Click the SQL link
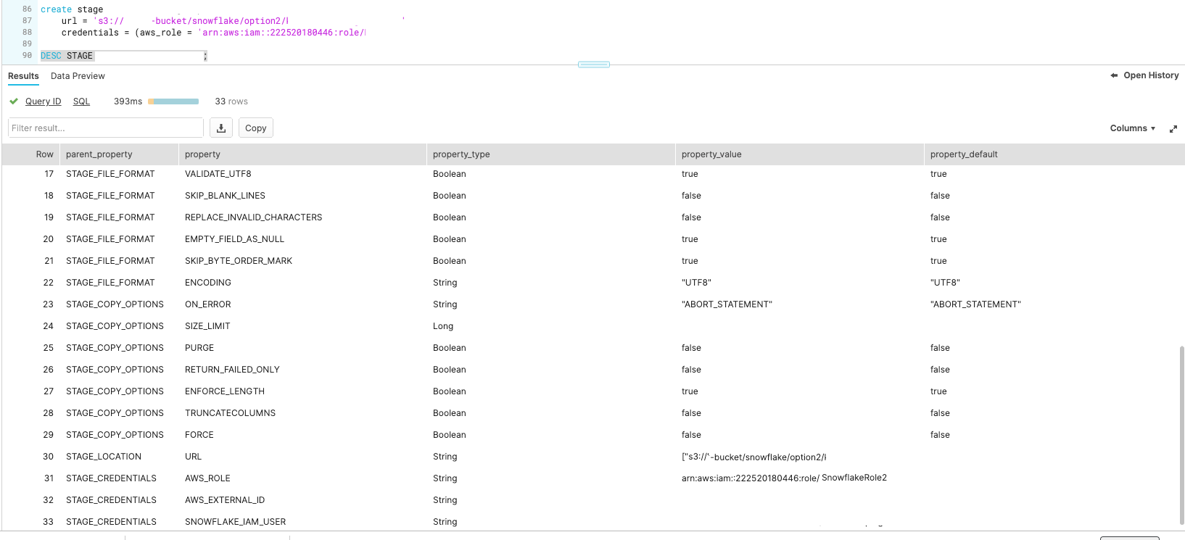 81,101
